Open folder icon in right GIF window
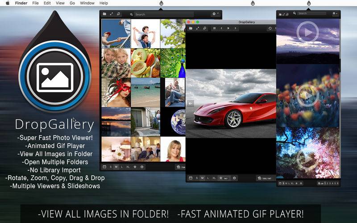 click(280, 14)
